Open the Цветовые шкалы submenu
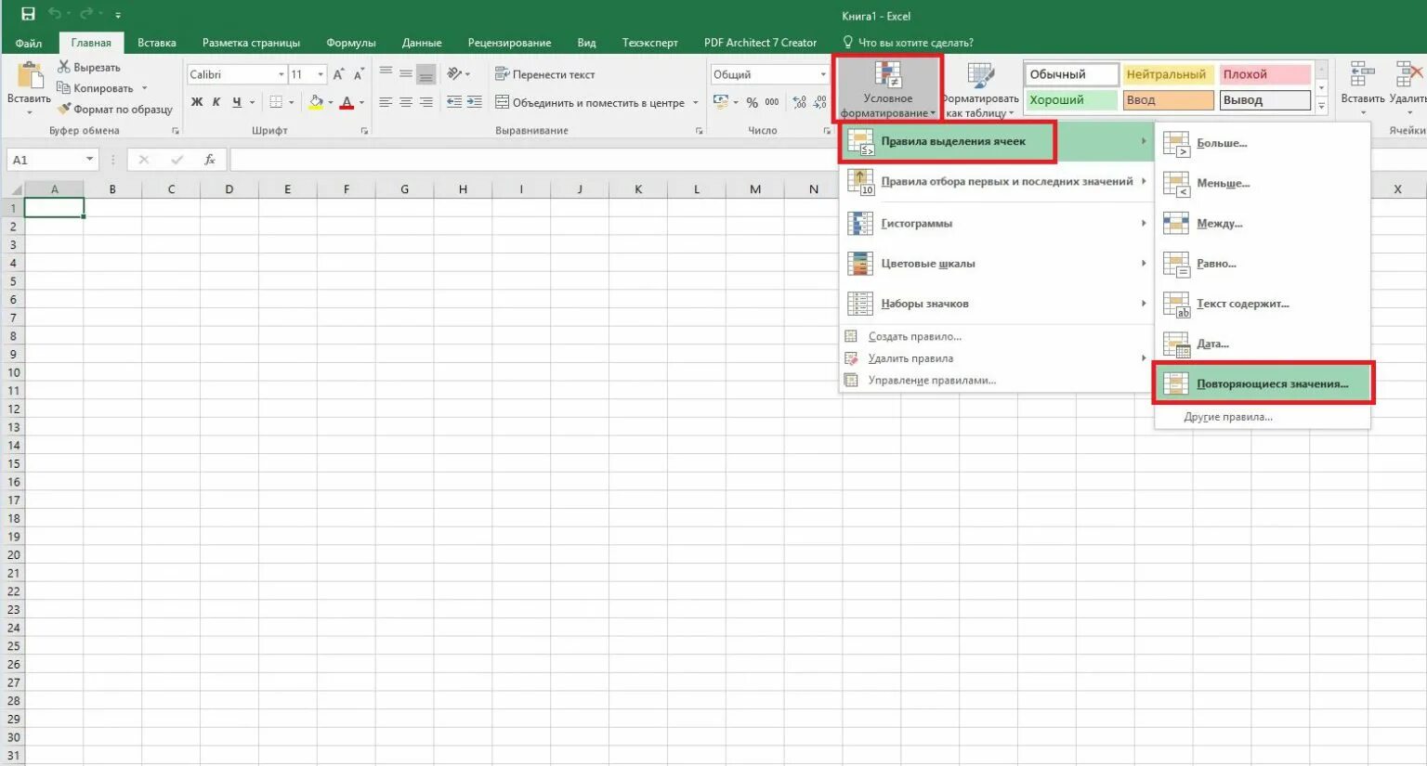The width and height of the screenshot is (1427, 766). (997, 264)
